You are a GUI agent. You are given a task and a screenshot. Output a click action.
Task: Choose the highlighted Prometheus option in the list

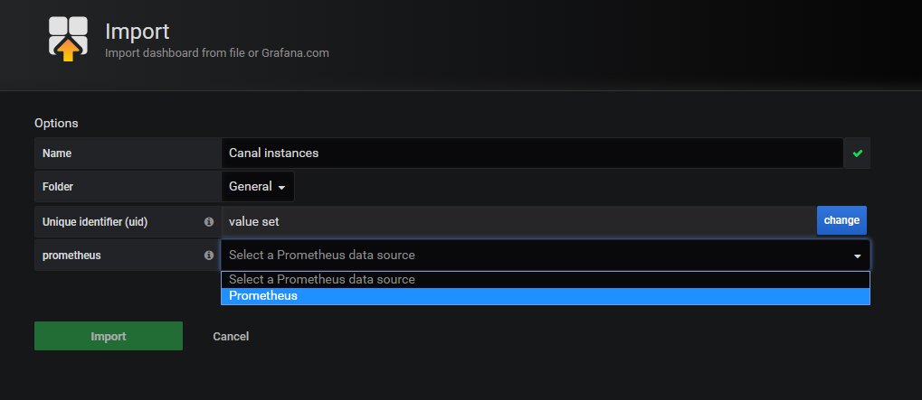[545, 296]
